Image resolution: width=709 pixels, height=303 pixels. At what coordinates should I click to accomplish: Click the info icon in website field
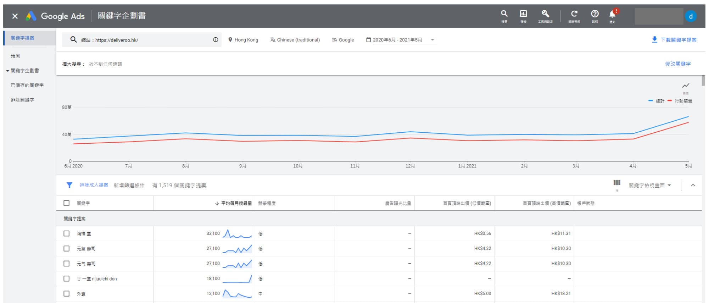coord(216,40)
